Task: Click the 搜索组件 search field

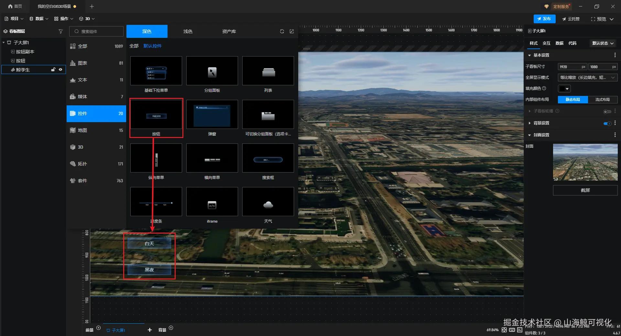Action: tap(96, 31)
